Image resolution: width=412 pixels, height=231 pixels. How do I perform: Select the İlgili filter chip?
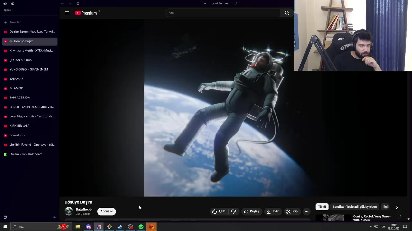coord(386,207)
